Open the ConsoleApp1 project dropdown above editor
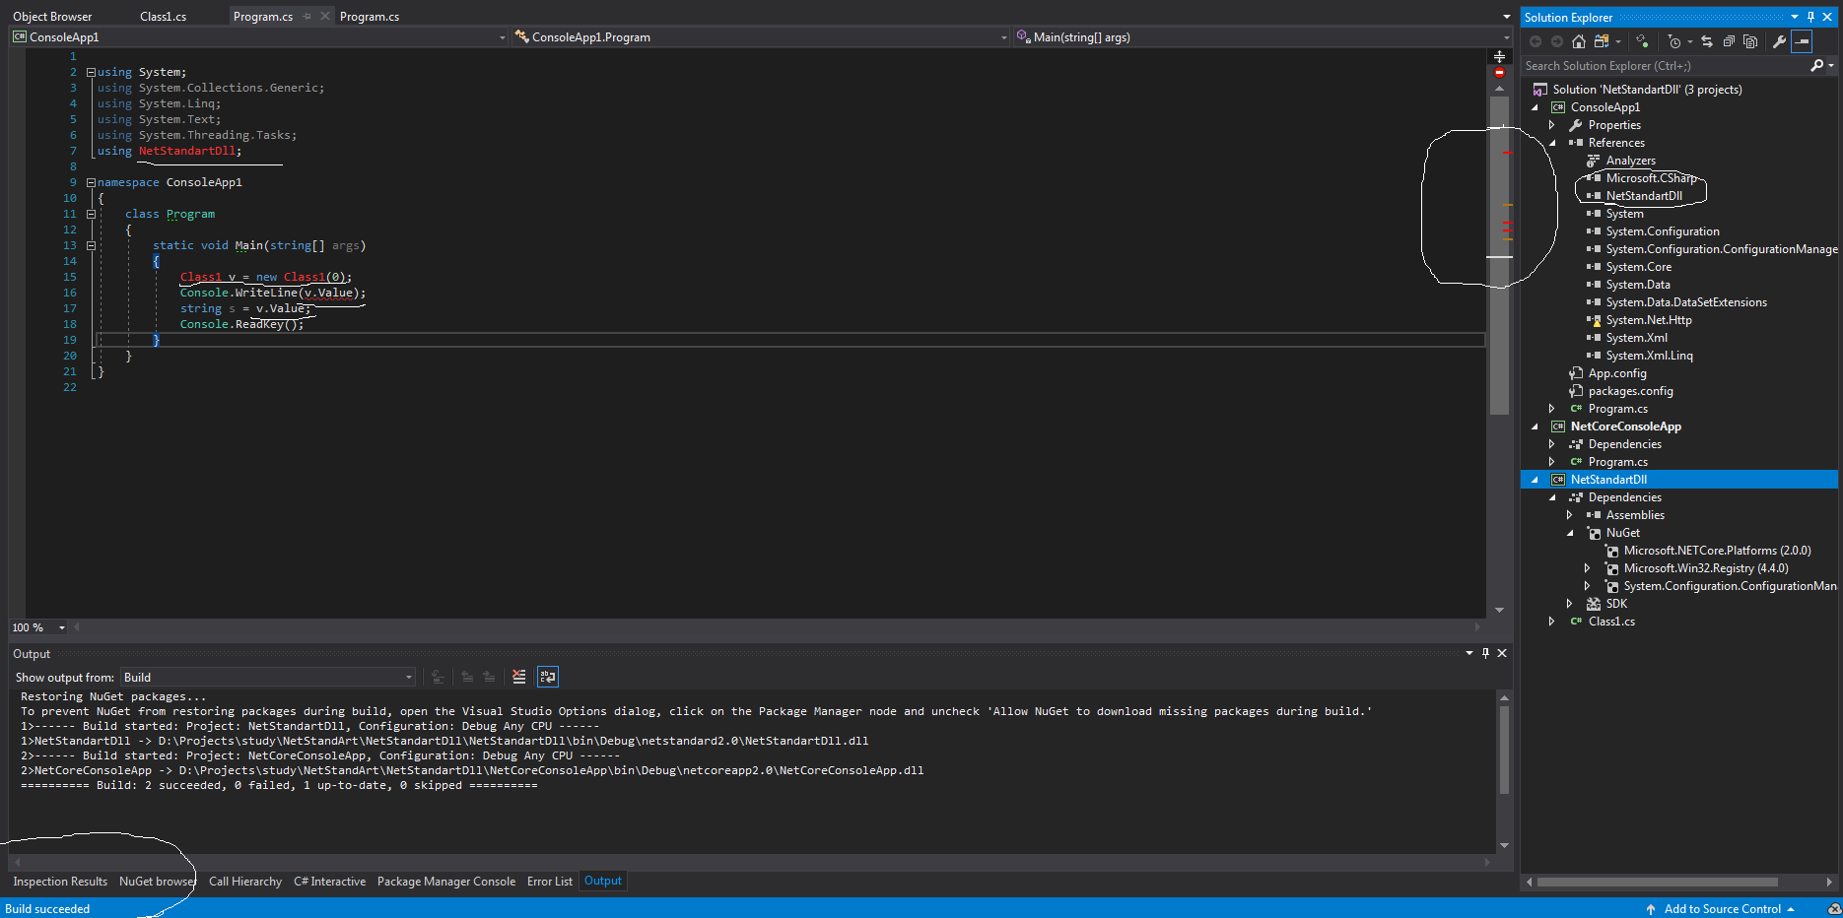Image resolution: width=1843 pixels, height=918 pixels. (259, 37)
